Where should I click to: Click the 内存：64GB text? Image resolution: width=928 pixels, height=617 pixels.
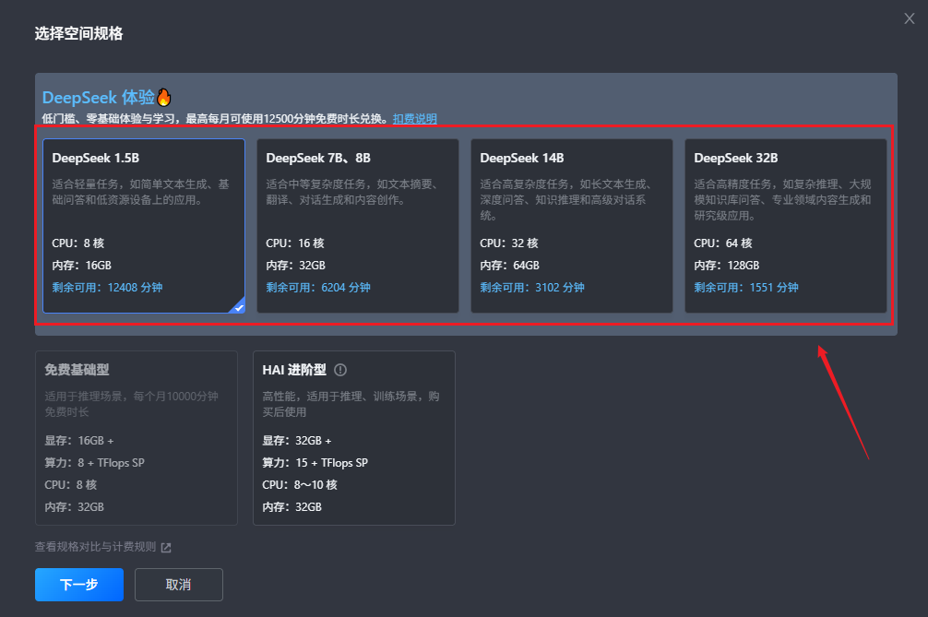[509, 266]
